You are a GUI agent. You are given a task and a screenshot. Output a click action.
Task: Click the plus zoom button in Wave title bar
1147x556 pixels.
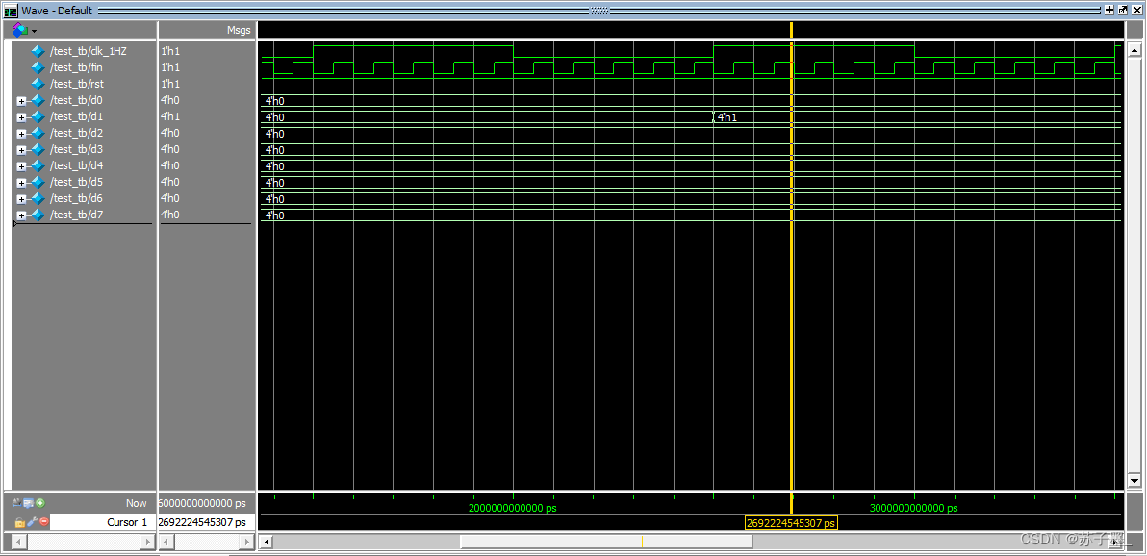point(1109,11)
